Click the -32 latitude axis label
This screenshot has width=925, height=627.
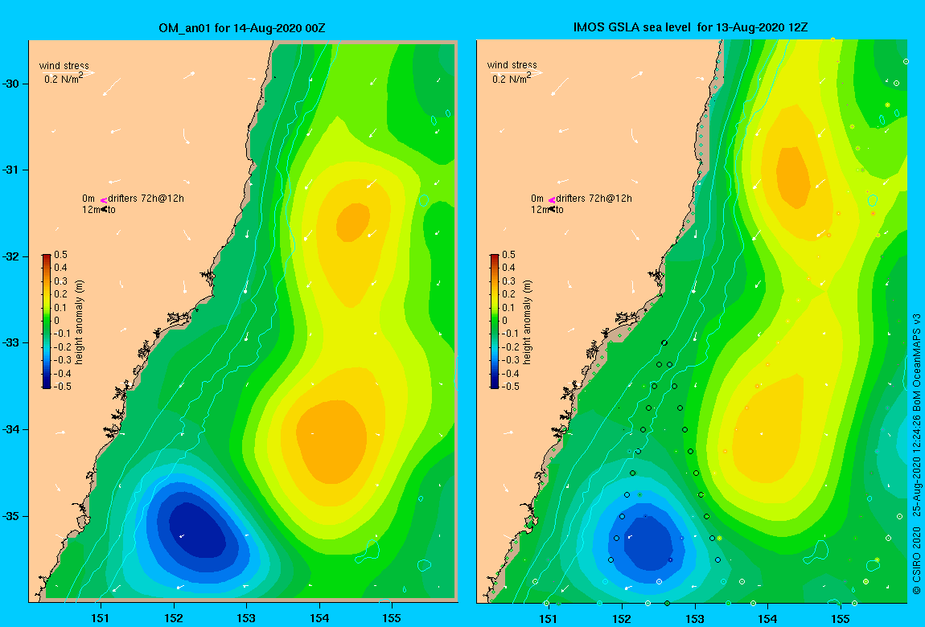(x=11, y=256)
